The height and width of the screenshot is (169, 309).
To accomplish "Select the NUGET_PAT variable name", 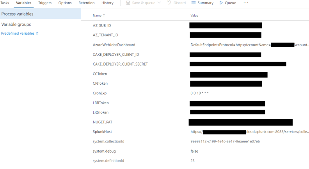I will (x=103, y=122).
